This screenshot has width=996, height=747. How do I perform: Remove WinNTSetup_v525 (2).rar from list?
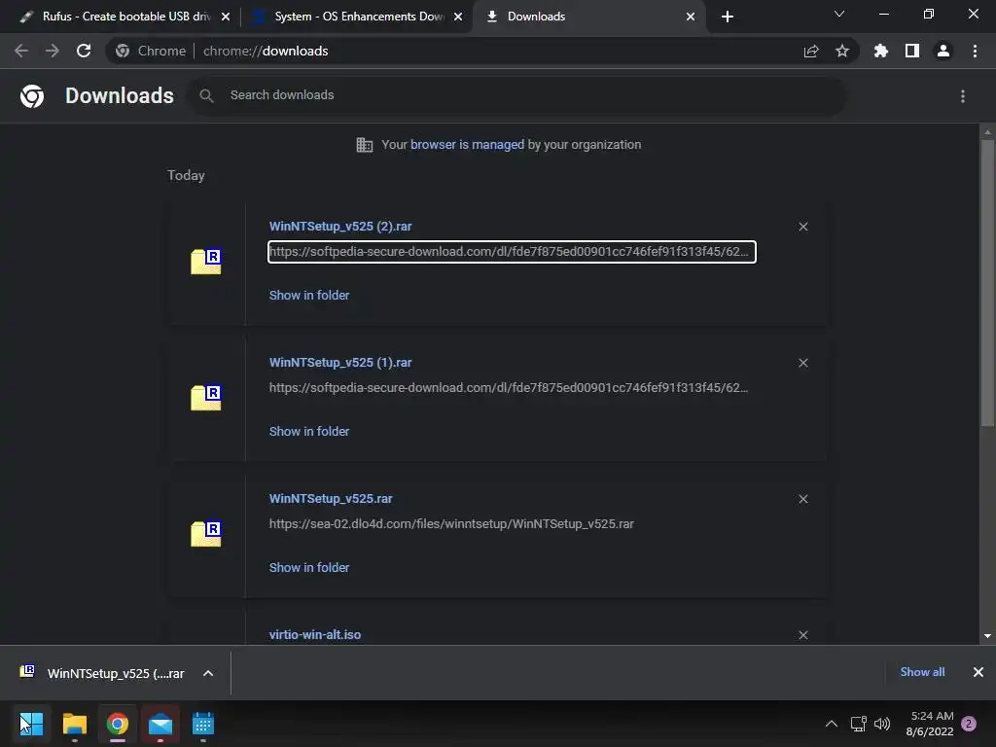click(x=803, y=227)
